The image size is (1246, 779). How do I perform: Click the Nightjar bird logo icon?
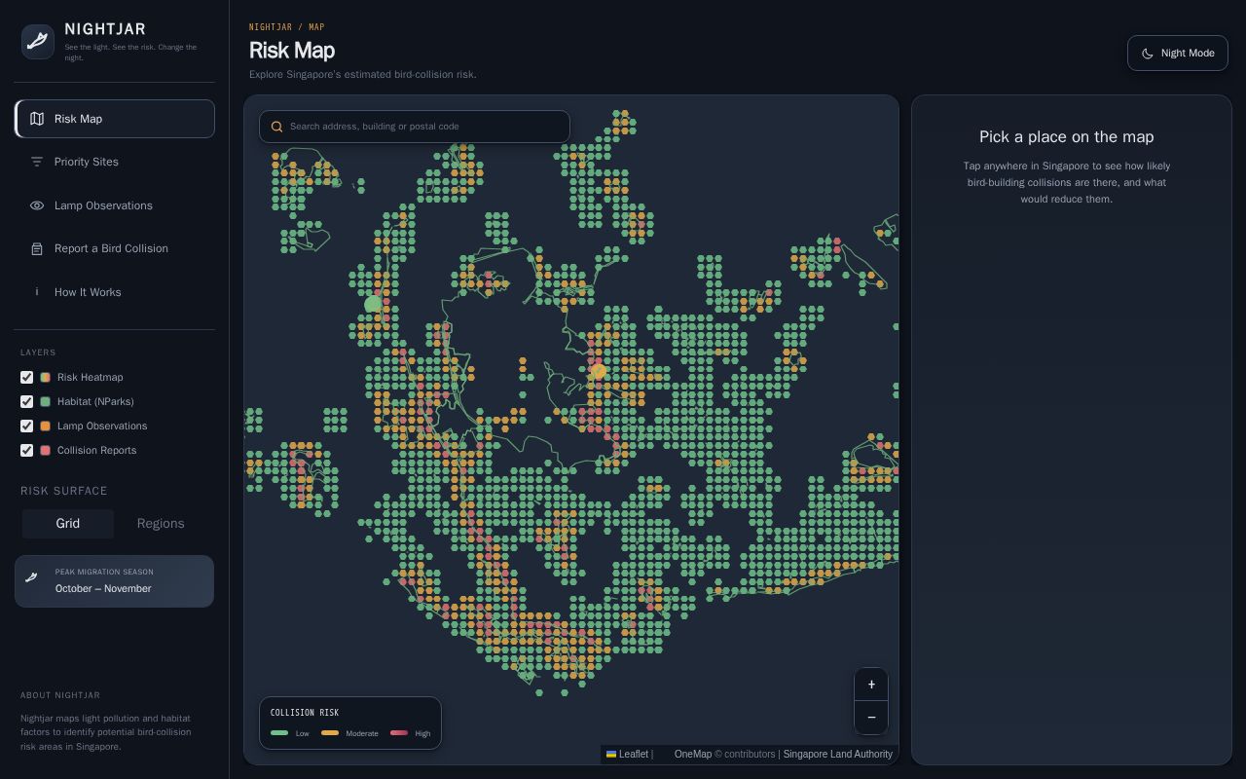[x=38, y=42]
